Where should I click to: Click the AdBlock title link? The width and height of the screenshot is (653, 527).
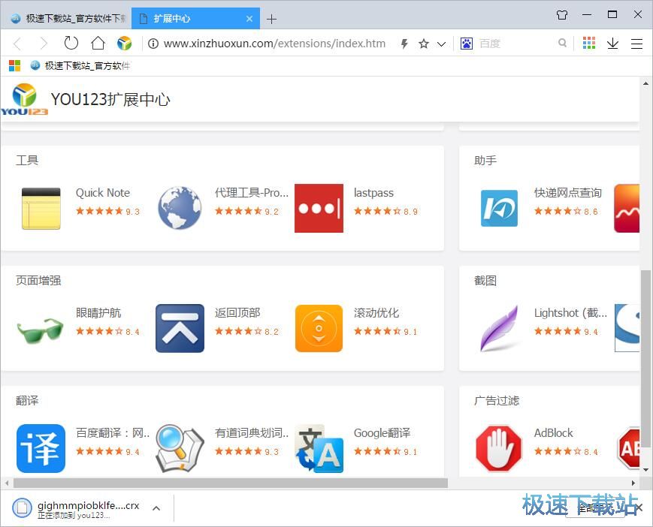[554, 433]
